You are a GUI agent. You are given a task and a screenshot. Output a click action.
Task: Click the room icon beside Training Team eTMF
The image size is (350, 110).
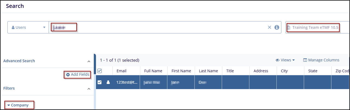[289, 27]
